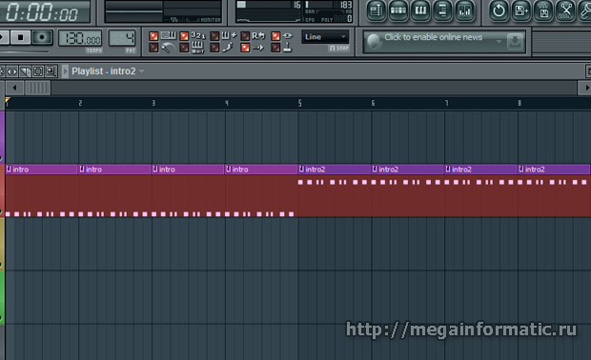Click bar 2 on the timeline ruler
591x360 pixels.
[80, 103]
